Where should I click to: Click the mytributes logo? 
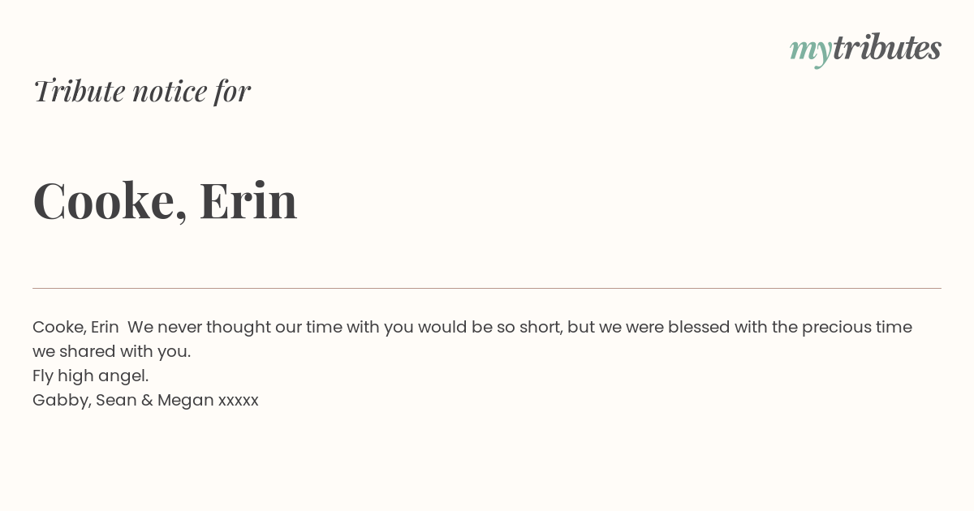click(865, 49)
